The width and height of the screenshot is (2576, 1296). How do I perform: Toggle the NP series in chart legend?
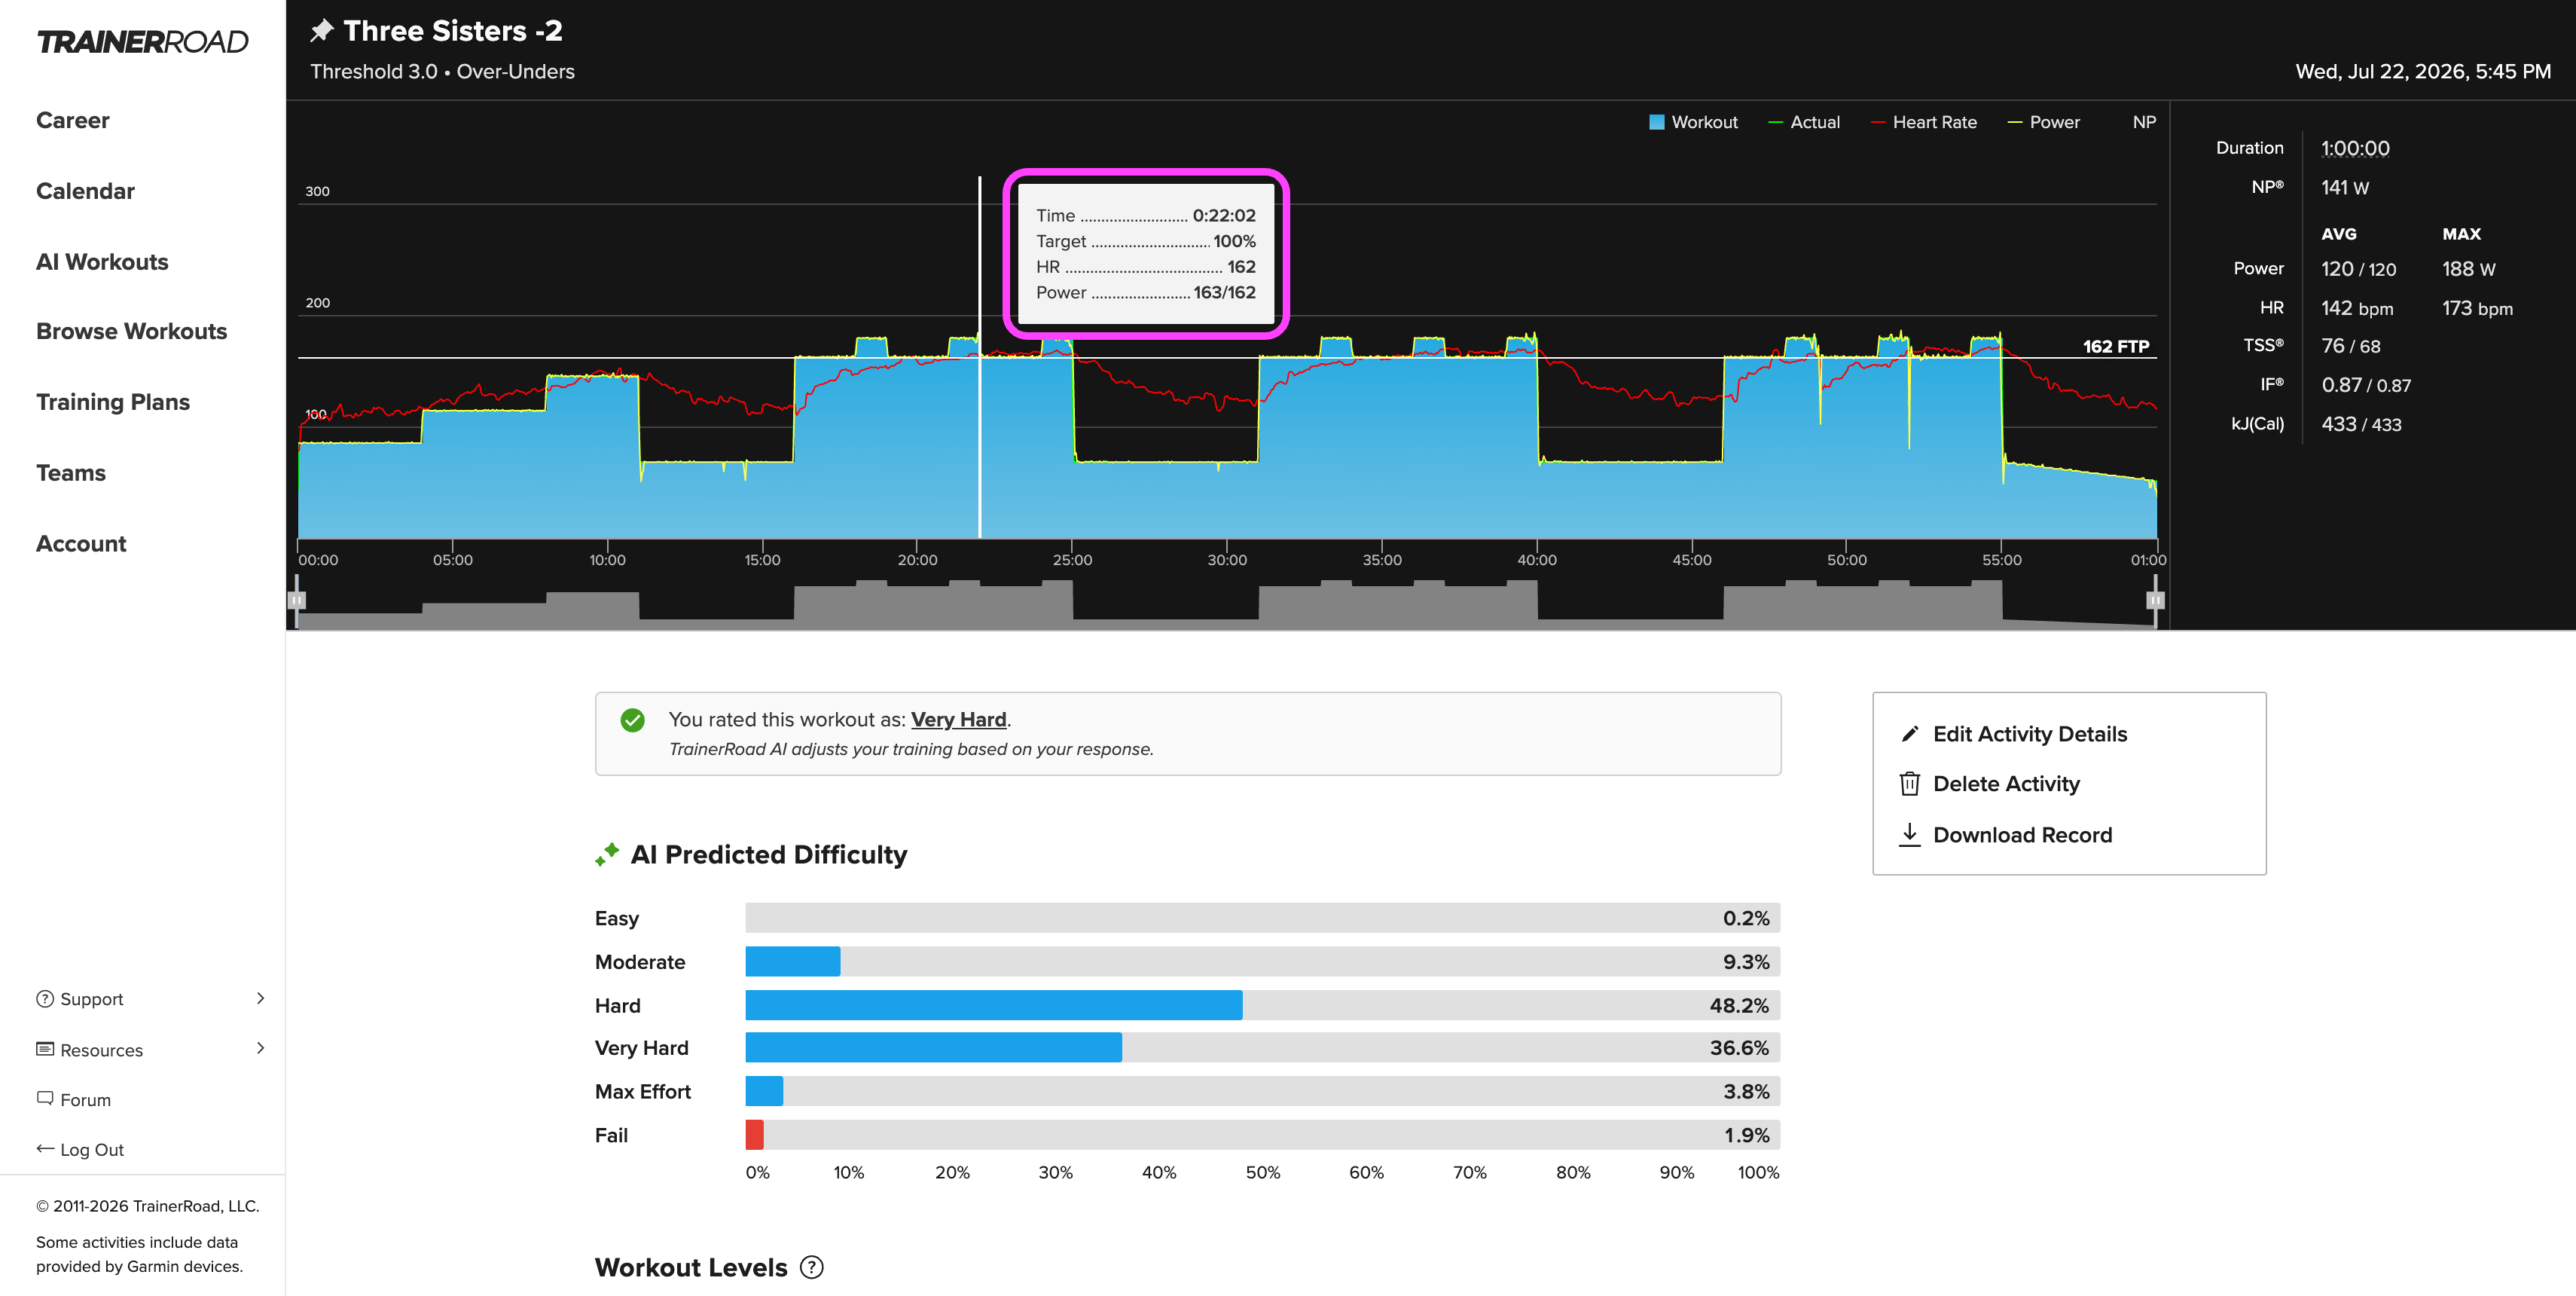pyautogui.click(x=2144, y=122)
